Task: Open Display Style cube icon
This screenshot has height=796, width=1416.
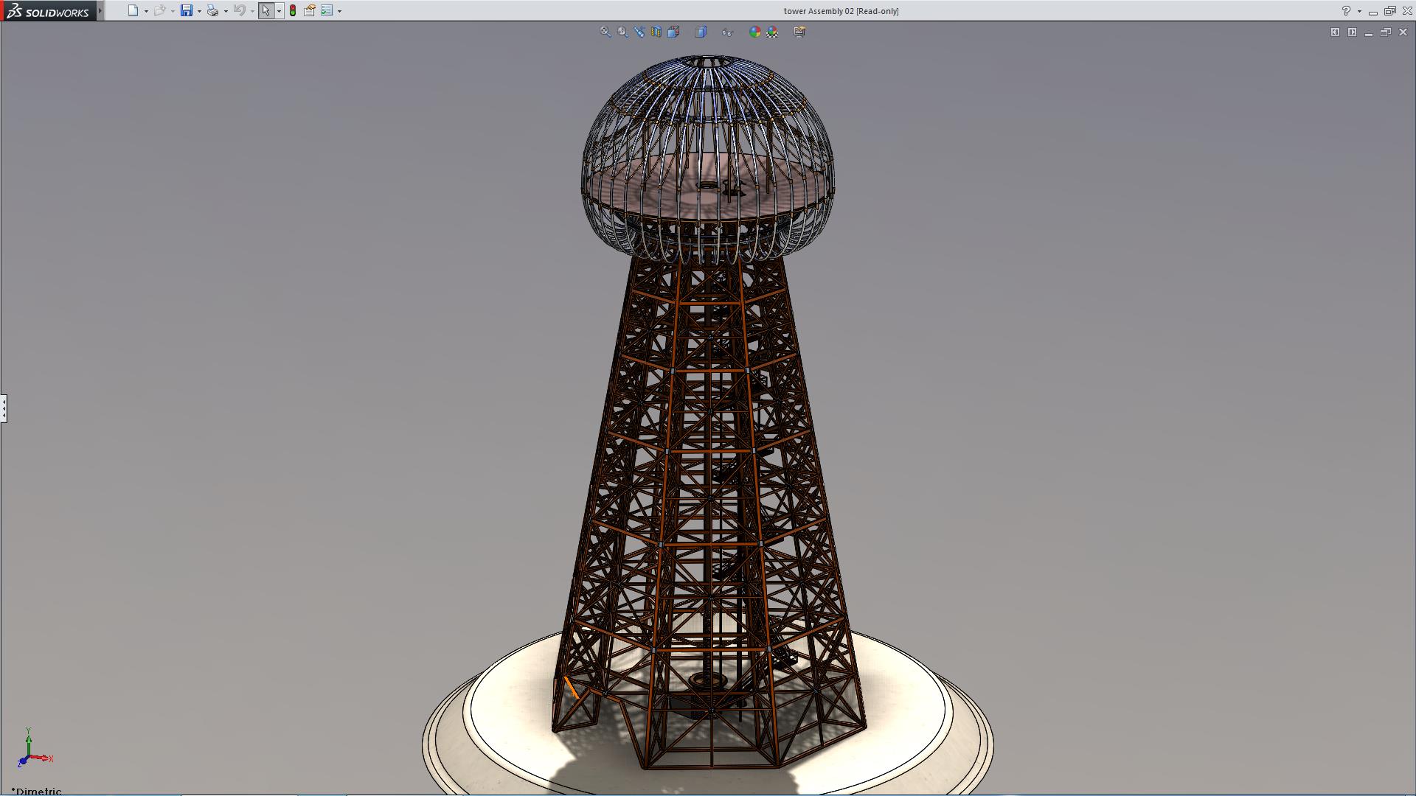Action: tap(701, 32)
